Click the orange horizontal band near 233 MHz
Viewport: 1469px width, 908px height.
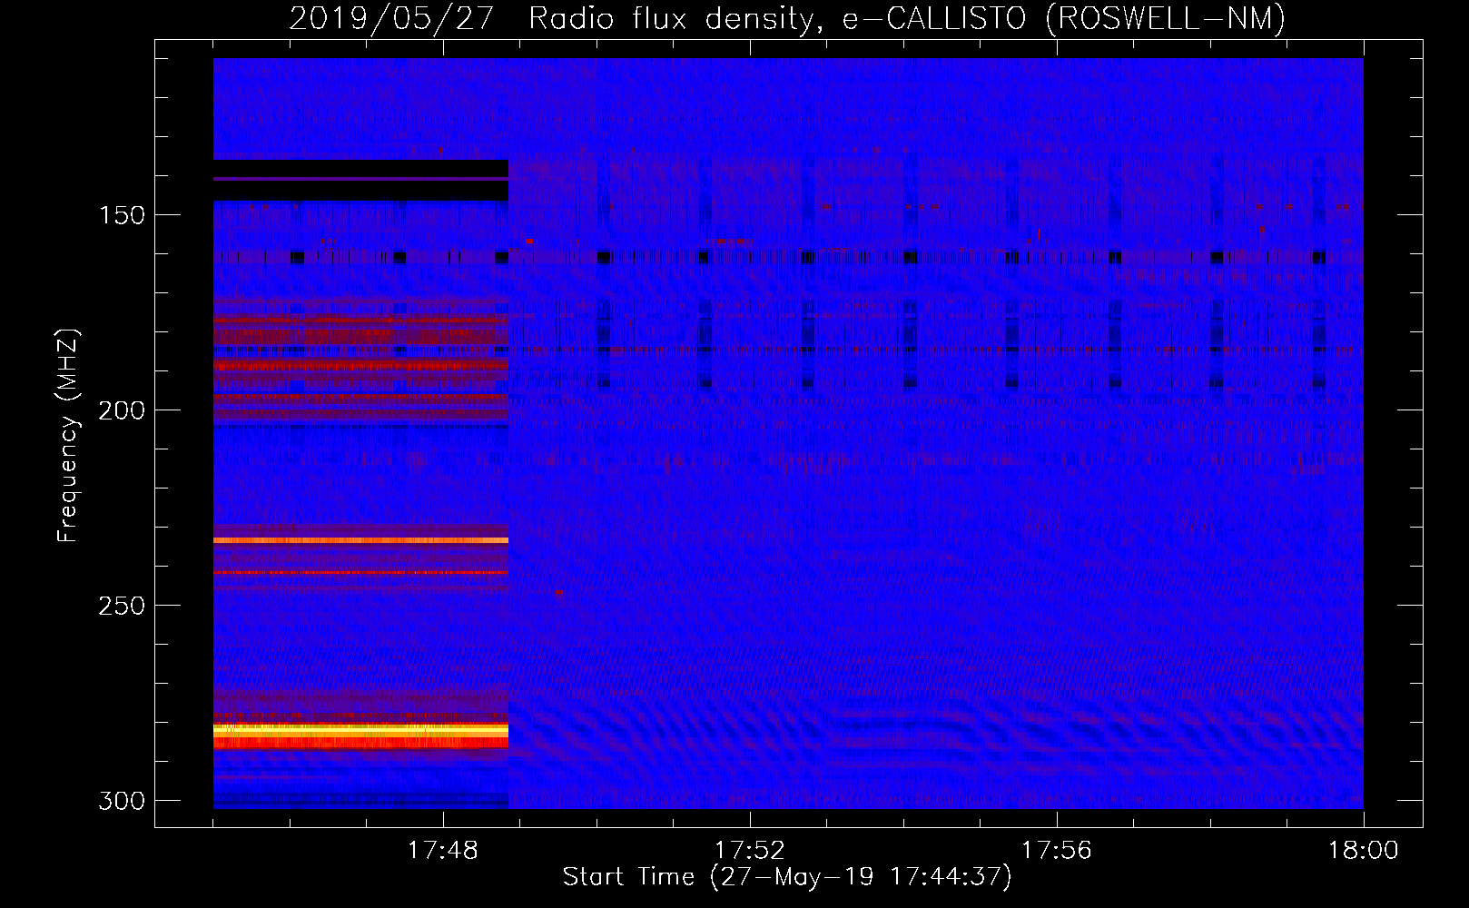coord(360,540)
